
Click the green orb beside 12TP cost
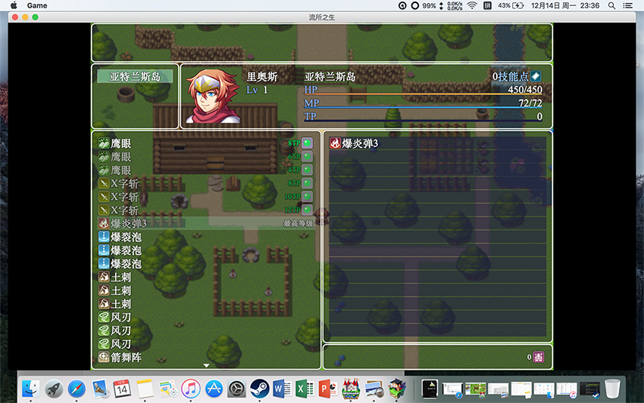point(307,210)
